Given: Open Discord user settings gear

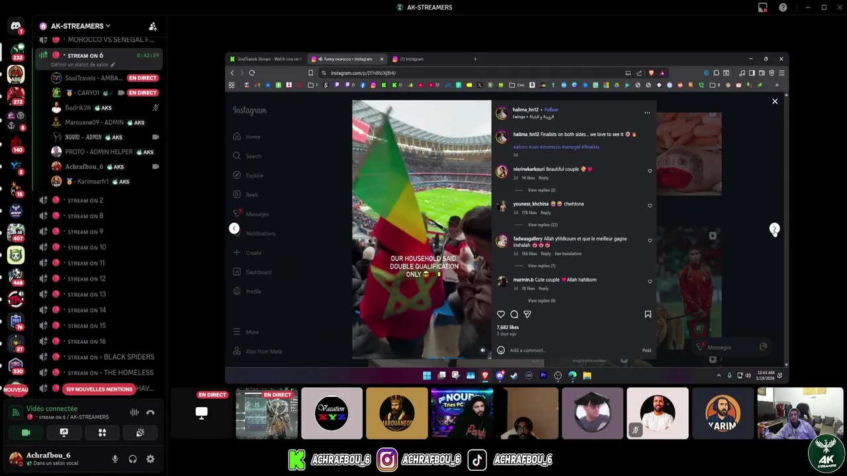Looking at the screenshot, I should pyautogui.click(x=150, y=459).
